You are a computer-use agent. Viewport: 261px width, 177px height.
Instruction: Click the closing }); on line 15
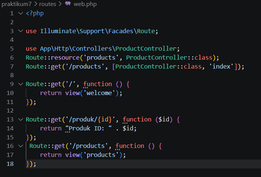coord(31,137)
